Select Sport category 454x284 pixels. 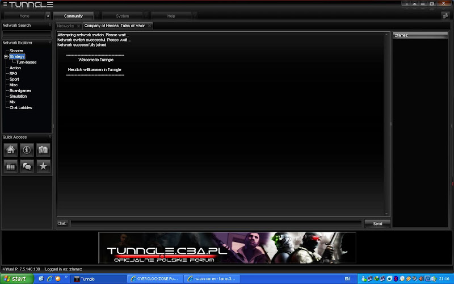click(14, 79)
